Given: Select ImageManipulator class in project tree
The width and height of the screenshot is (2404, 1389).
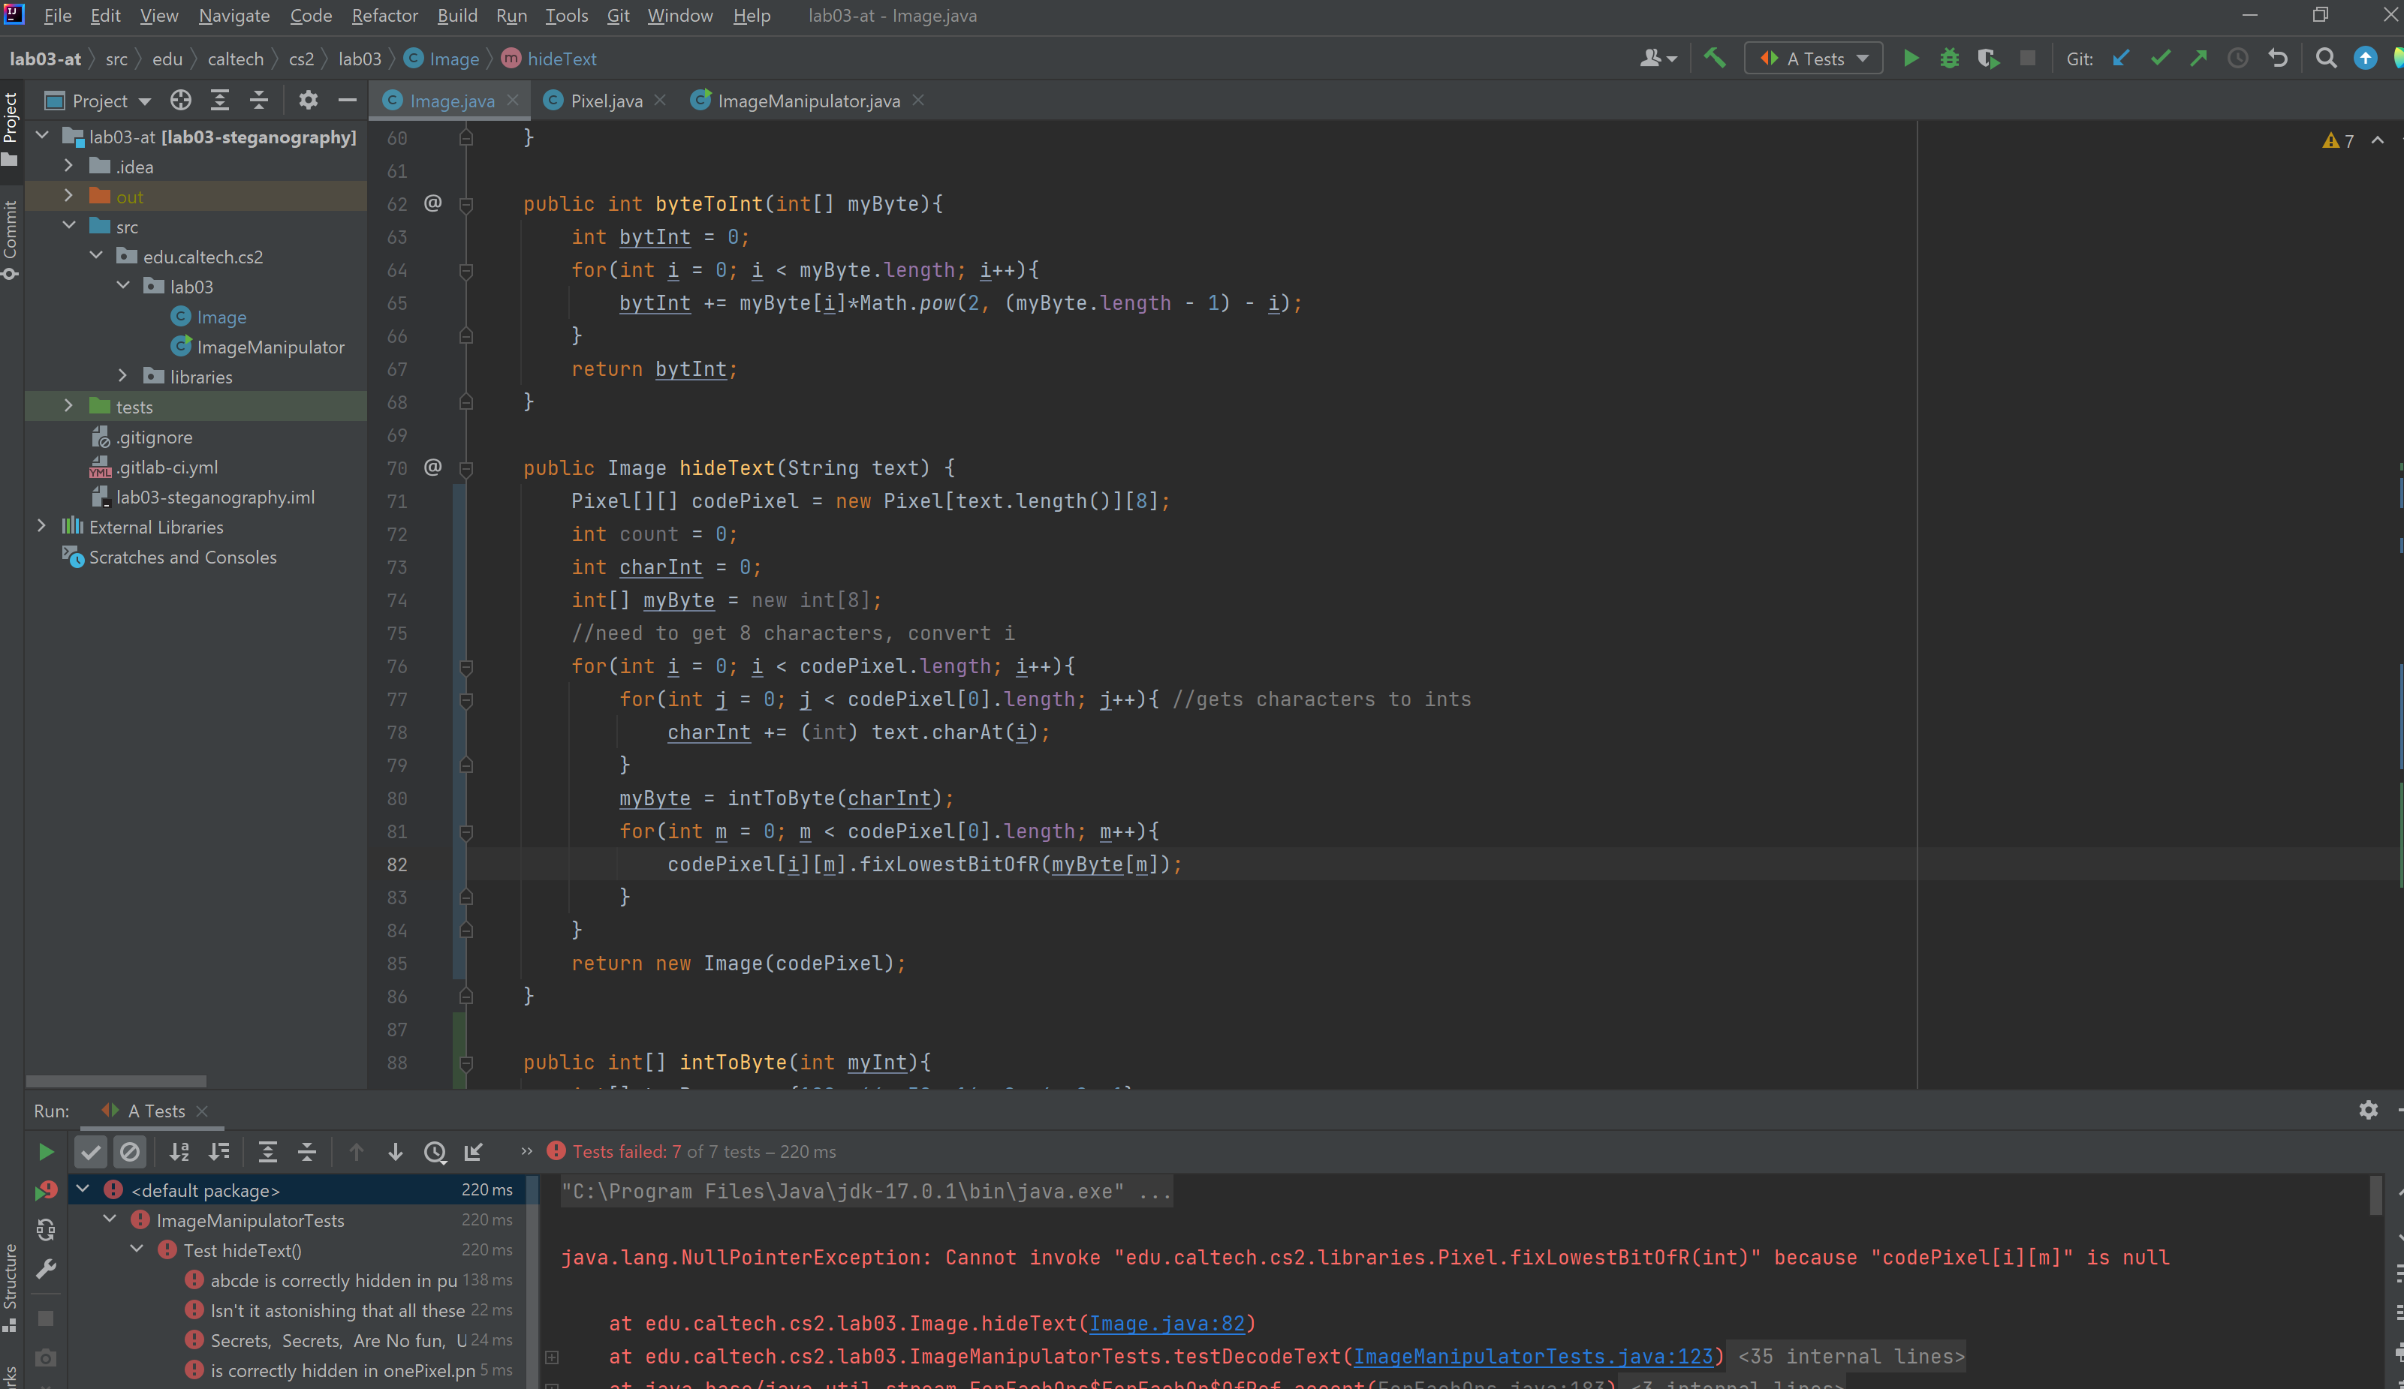Looking at the screenshot, I should click(x=270, y=347).
